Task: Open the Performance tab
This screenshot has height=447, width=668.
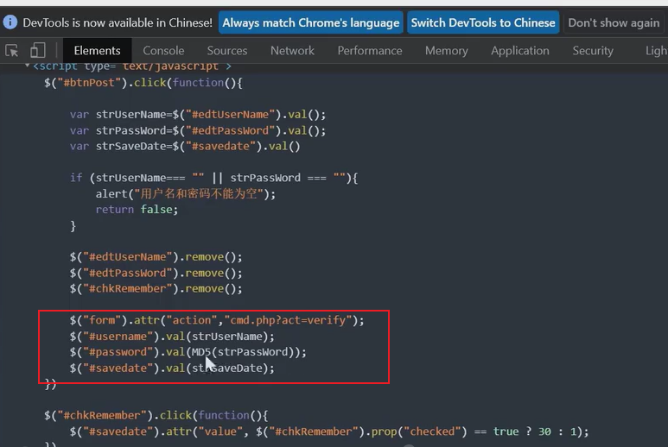Action: [x=370, y=51]
